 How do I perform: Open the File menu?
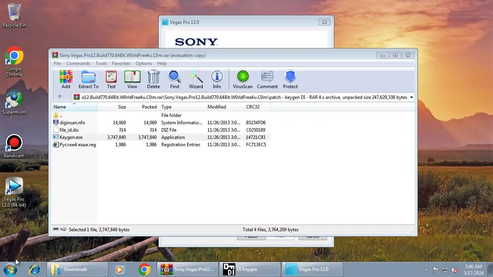(x=57, y=63)
